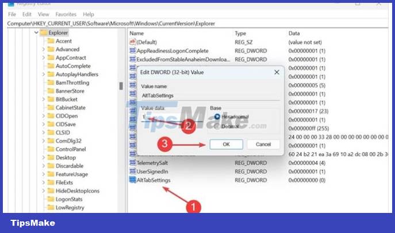Click the (Default) string value icon
Viewport: 395px width, 233px height.
point(132,42)
